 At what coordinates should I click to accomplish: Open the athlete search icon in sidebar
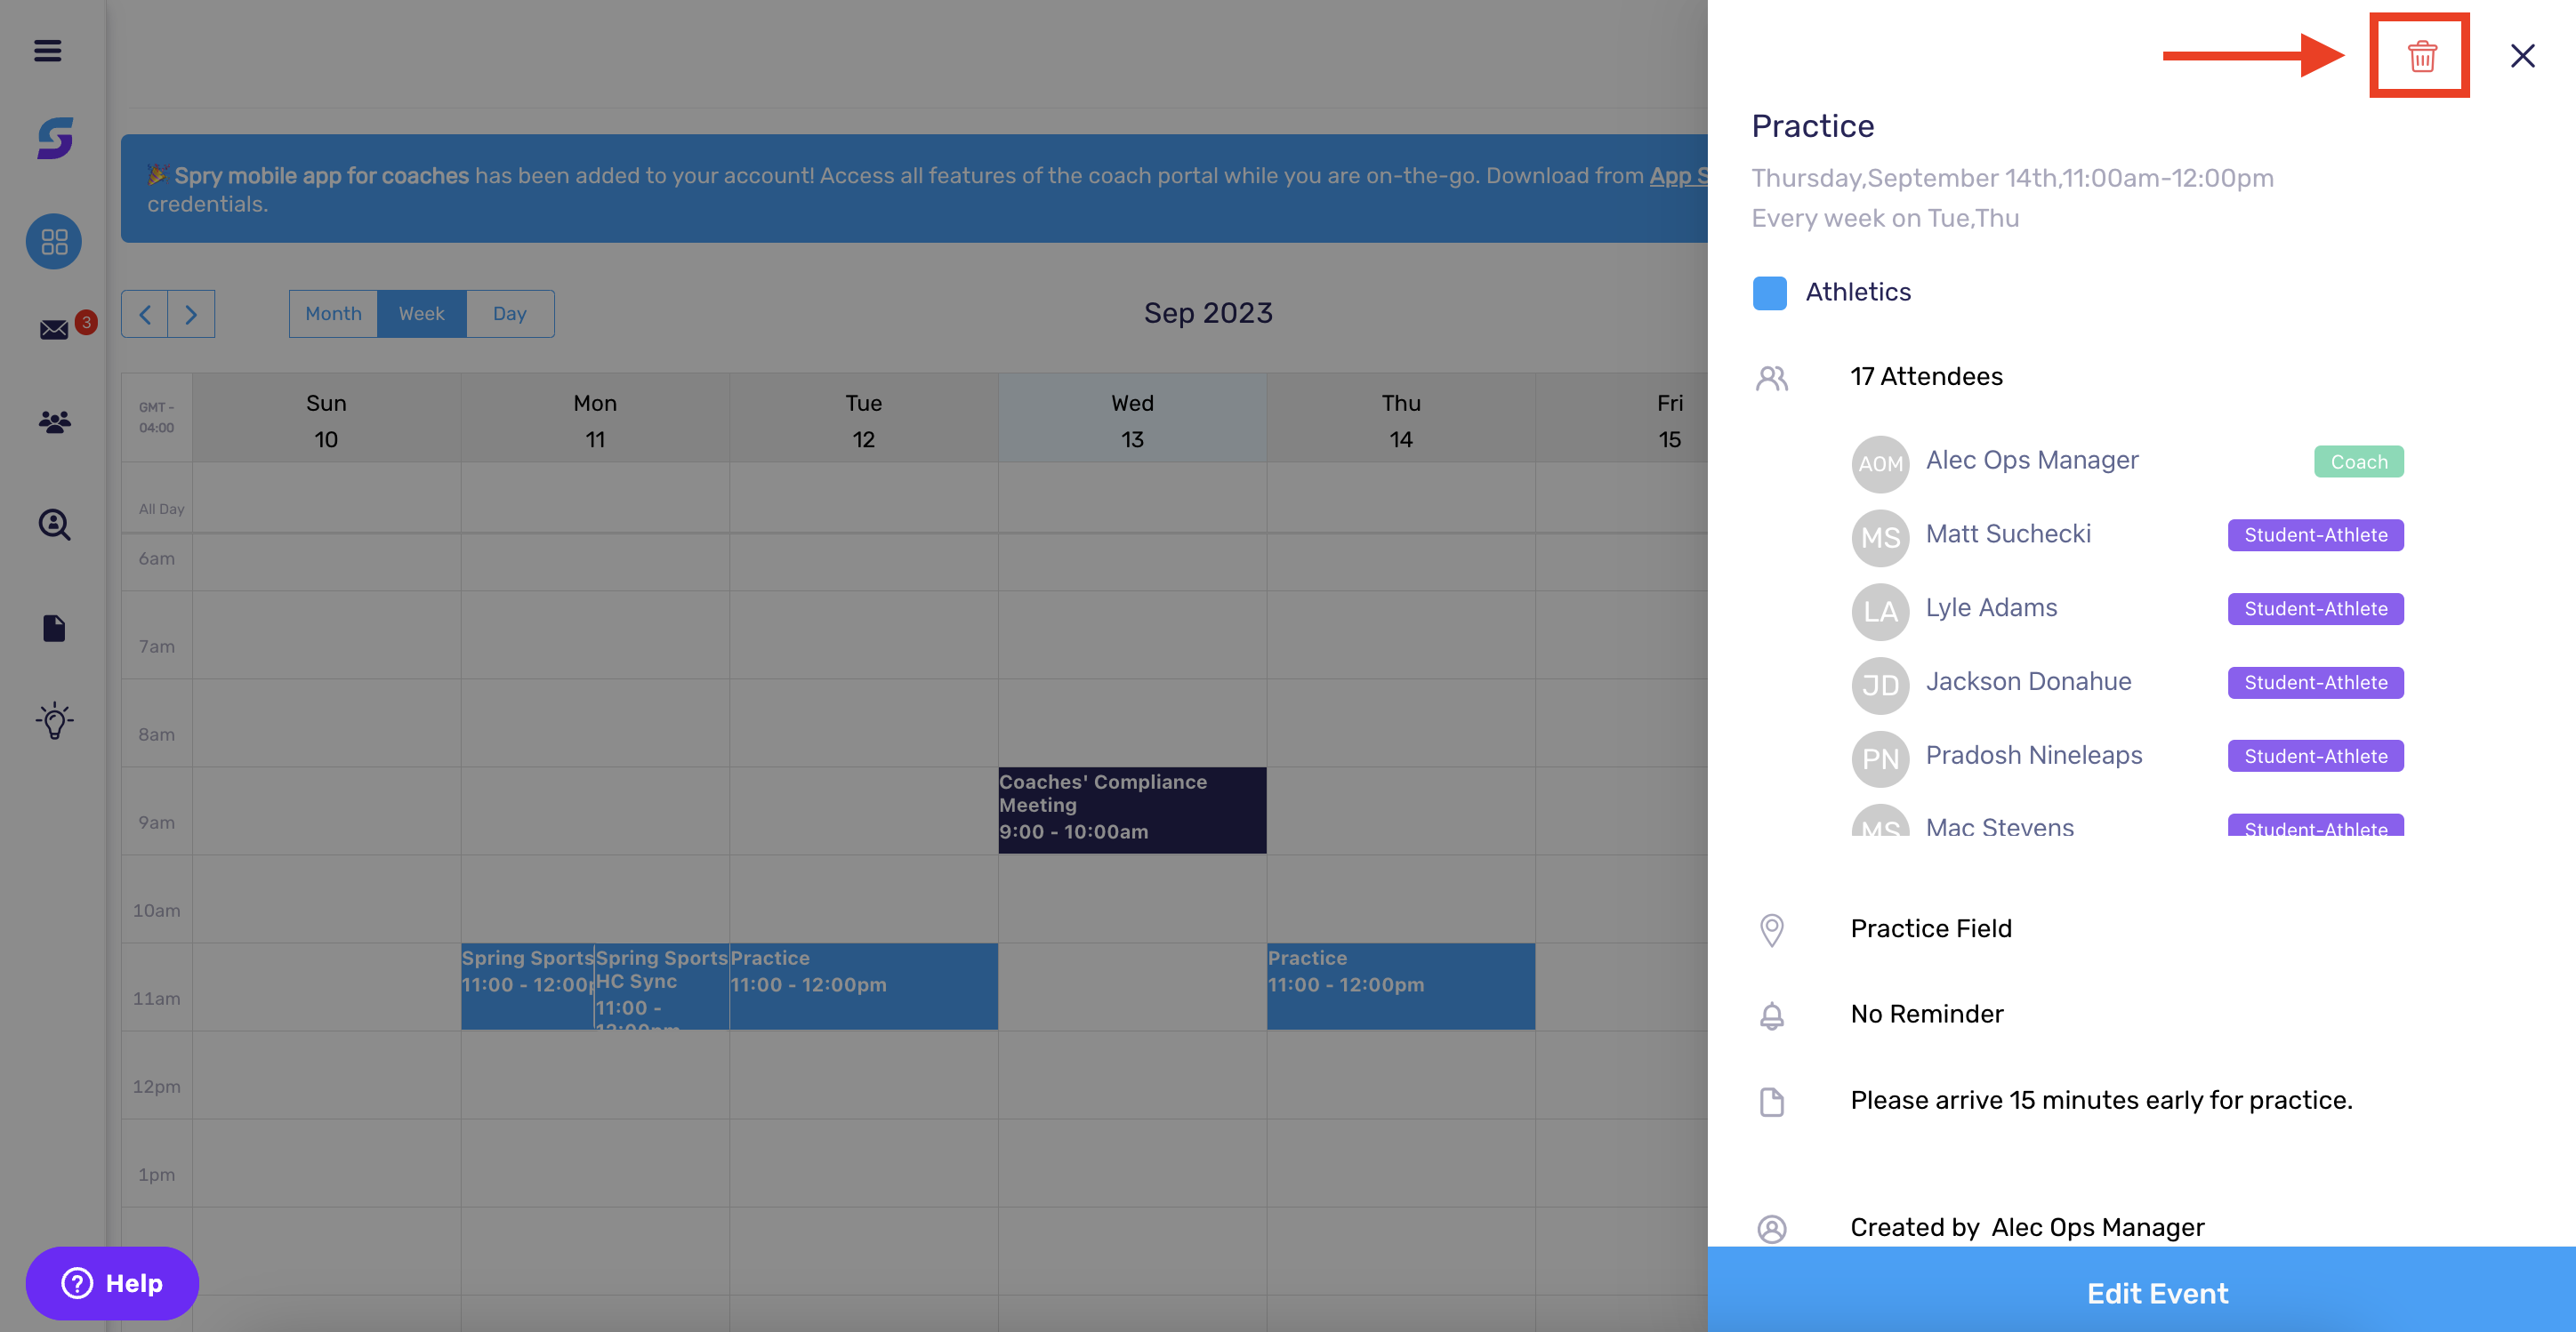(53, 525)
